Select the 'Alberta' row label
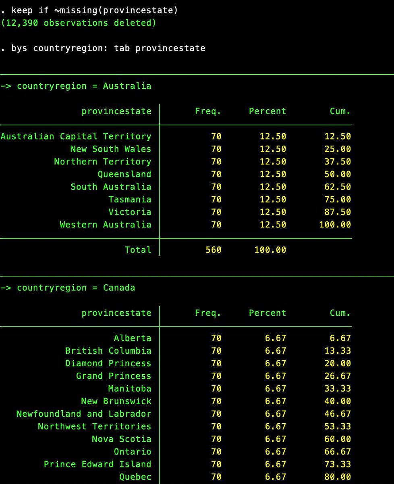The image size is (394, 484). click(x=133, y=338)
